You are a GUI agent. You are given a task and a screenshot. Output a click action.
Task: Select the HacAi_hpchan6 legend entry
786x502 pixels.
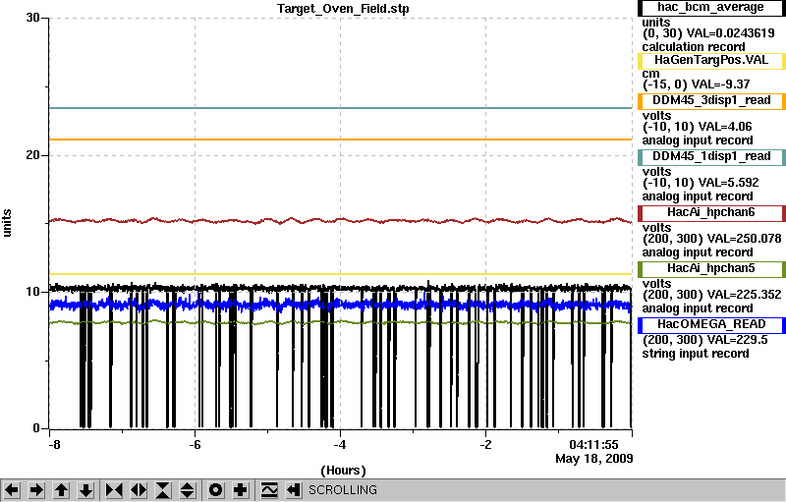[x=711, y=213]
